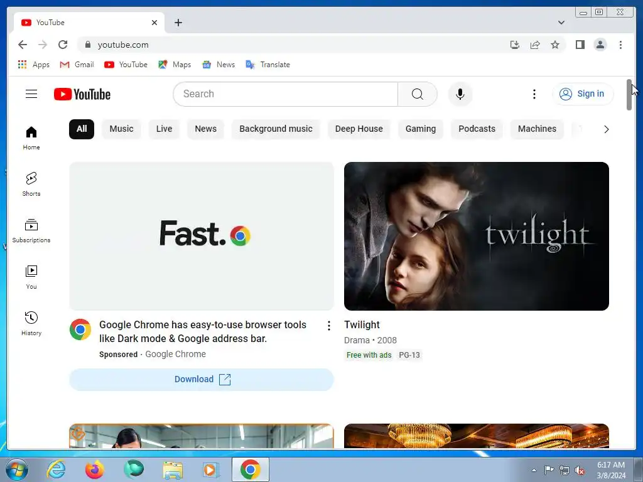Launch Firefox from the taskbar
Image resolution: width=643 pixels, height=482 pixels.
point(94,469)
